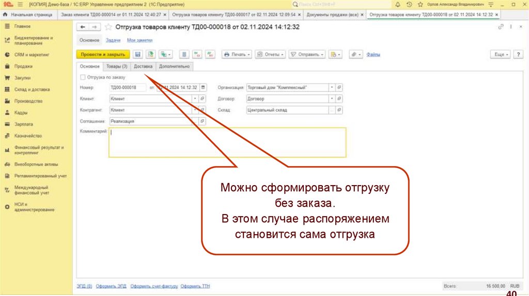The image size is (529, 296).
Task: Click the Оформить счет-фактуру link
Action: coord(154,286)
